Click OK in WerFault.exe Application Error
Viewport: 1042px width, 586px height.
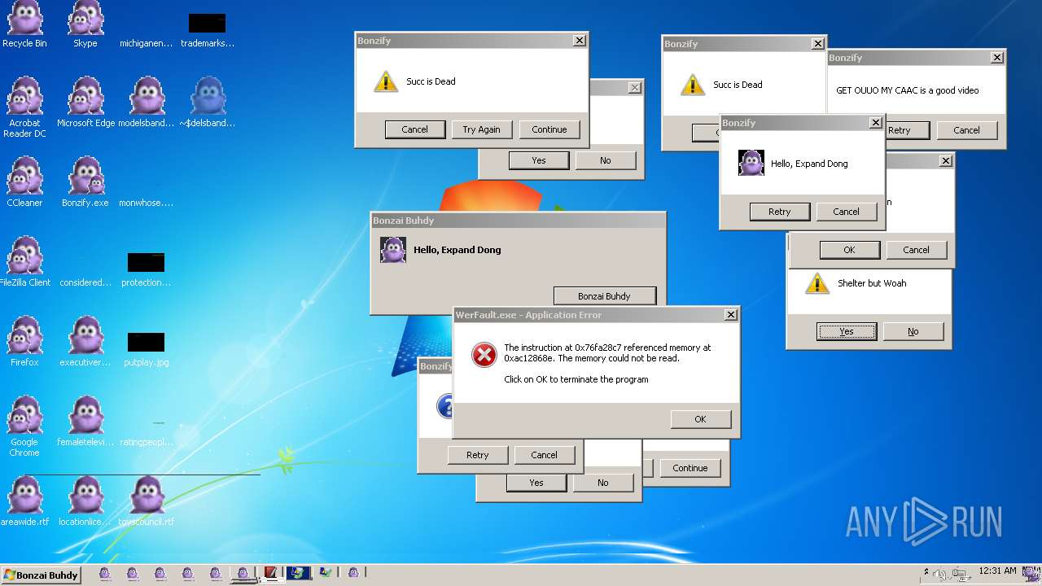(x=700, y=419)
